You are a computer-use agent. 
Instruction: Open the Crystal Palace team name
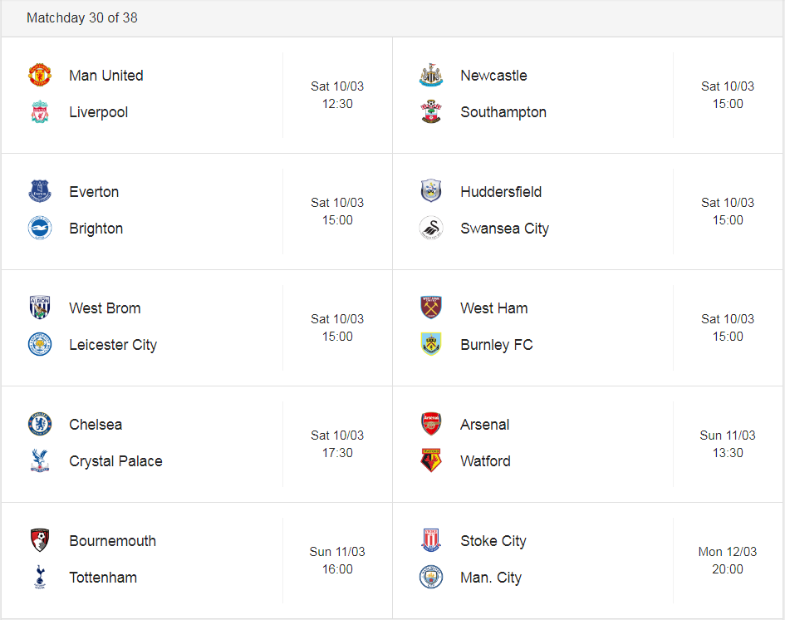(115, 461)
